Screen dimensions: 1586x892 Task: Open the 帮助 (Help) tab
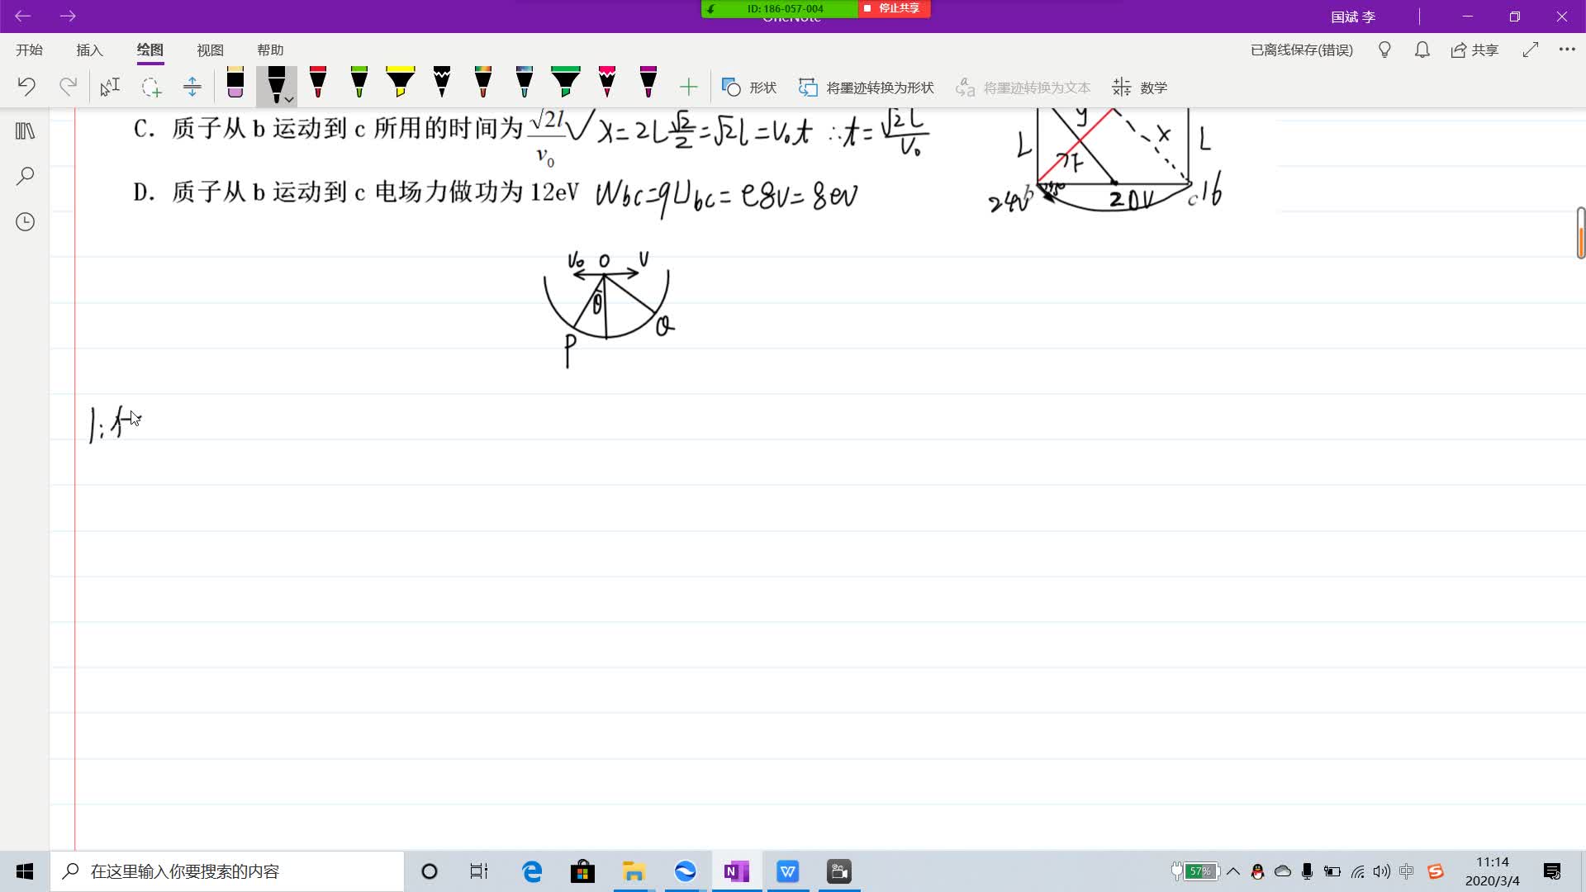point(270,50)
